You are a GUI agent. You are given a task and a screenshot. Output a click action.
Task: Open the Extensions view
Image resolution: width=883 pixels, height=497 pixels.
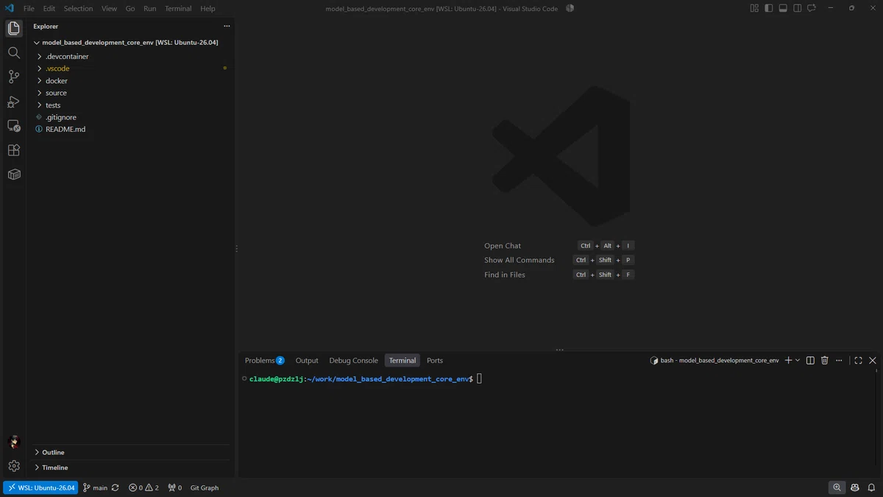[13, 150]
